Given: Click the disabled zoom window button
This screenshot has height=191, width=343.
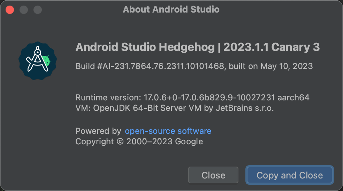Looking at the screenshot, I should pos(38,10).
